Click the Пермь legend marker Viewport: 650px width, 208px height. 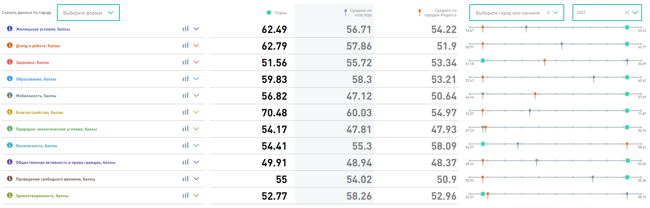coord(269,13)
